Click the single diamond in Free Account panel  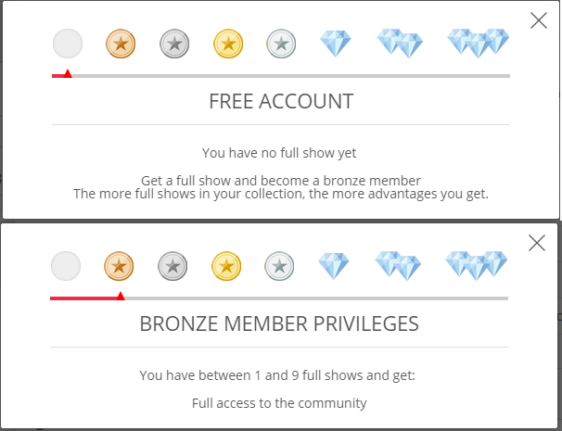click(x=336, y=43)
